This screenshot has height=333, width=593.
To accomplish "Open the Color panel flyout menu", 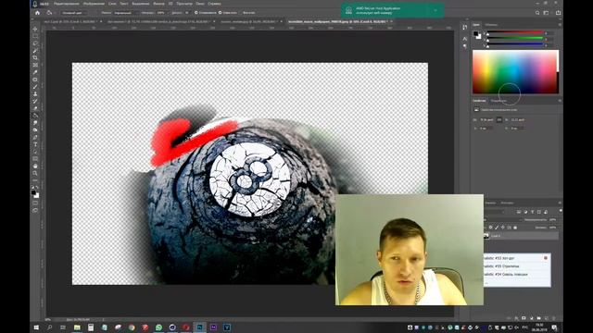I will 560,25.
